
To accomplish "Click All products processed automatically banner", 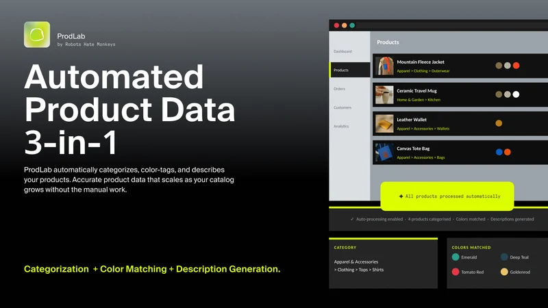I will [x=447, y=196].
